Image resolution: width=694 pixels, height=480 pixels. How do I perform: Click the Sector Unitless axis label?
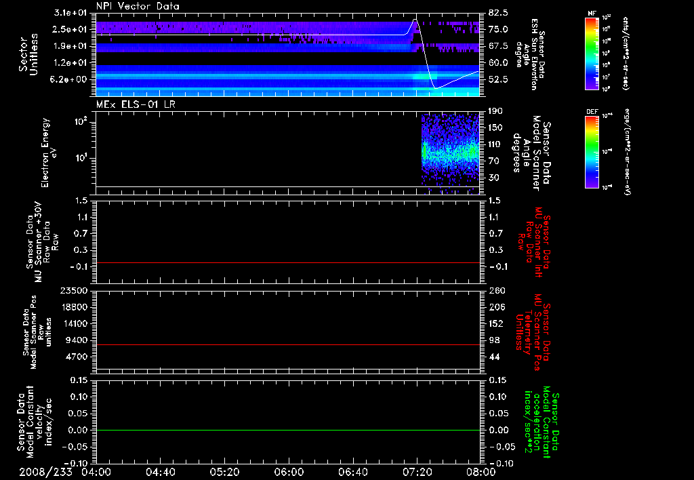[28, 54]
